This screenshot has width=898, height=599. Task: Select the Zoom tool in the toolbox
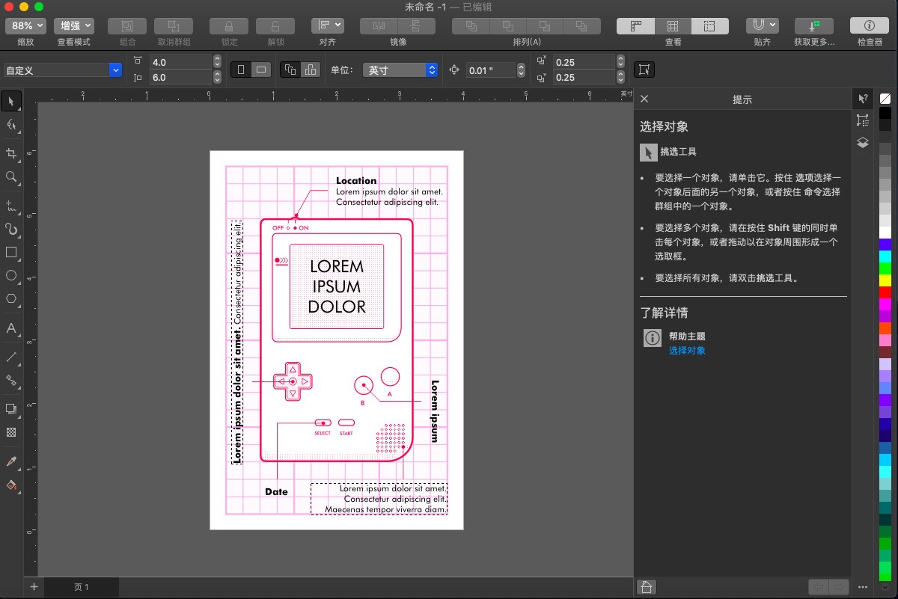(11, 177)
